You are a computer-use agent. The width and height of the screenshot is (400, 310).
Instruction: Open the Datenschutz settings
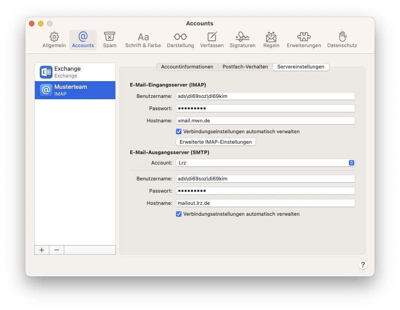click(342, 40)
